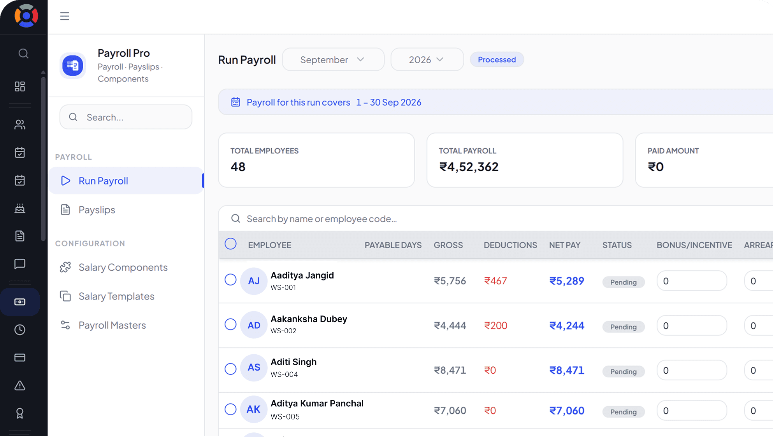Click deduction amount ₹467
The height and width of the screenshot is (437, 773).
495,281
